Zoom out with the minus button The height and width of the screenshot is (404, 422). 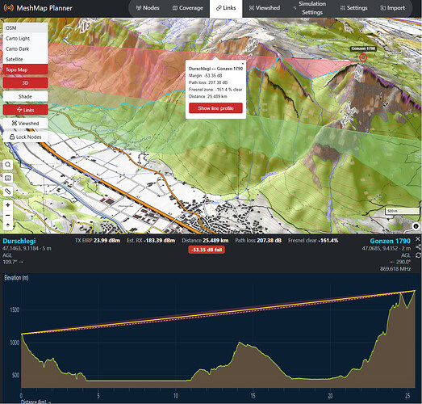click(8, 215)
